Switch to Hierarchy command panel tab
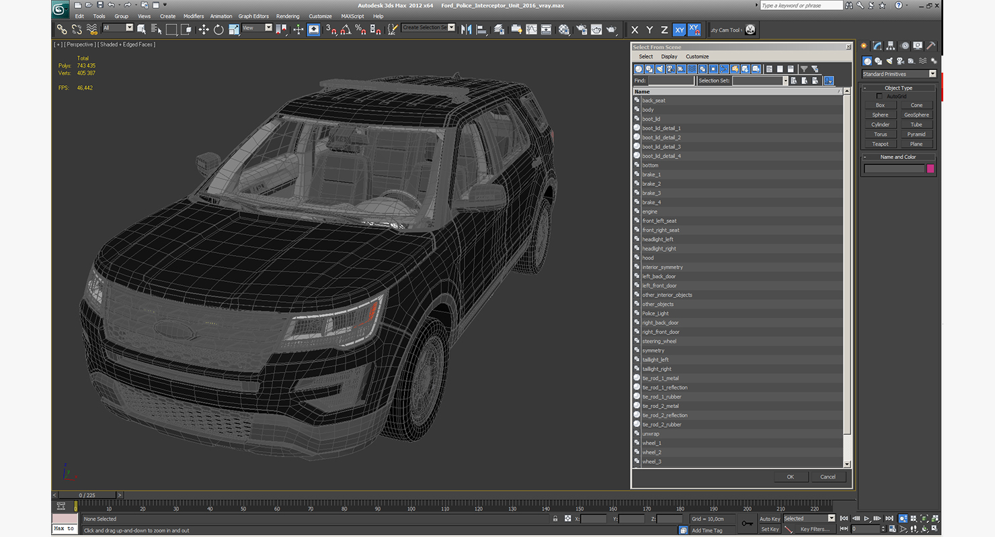Screen dimensions: 995x537 click(891, 46)
